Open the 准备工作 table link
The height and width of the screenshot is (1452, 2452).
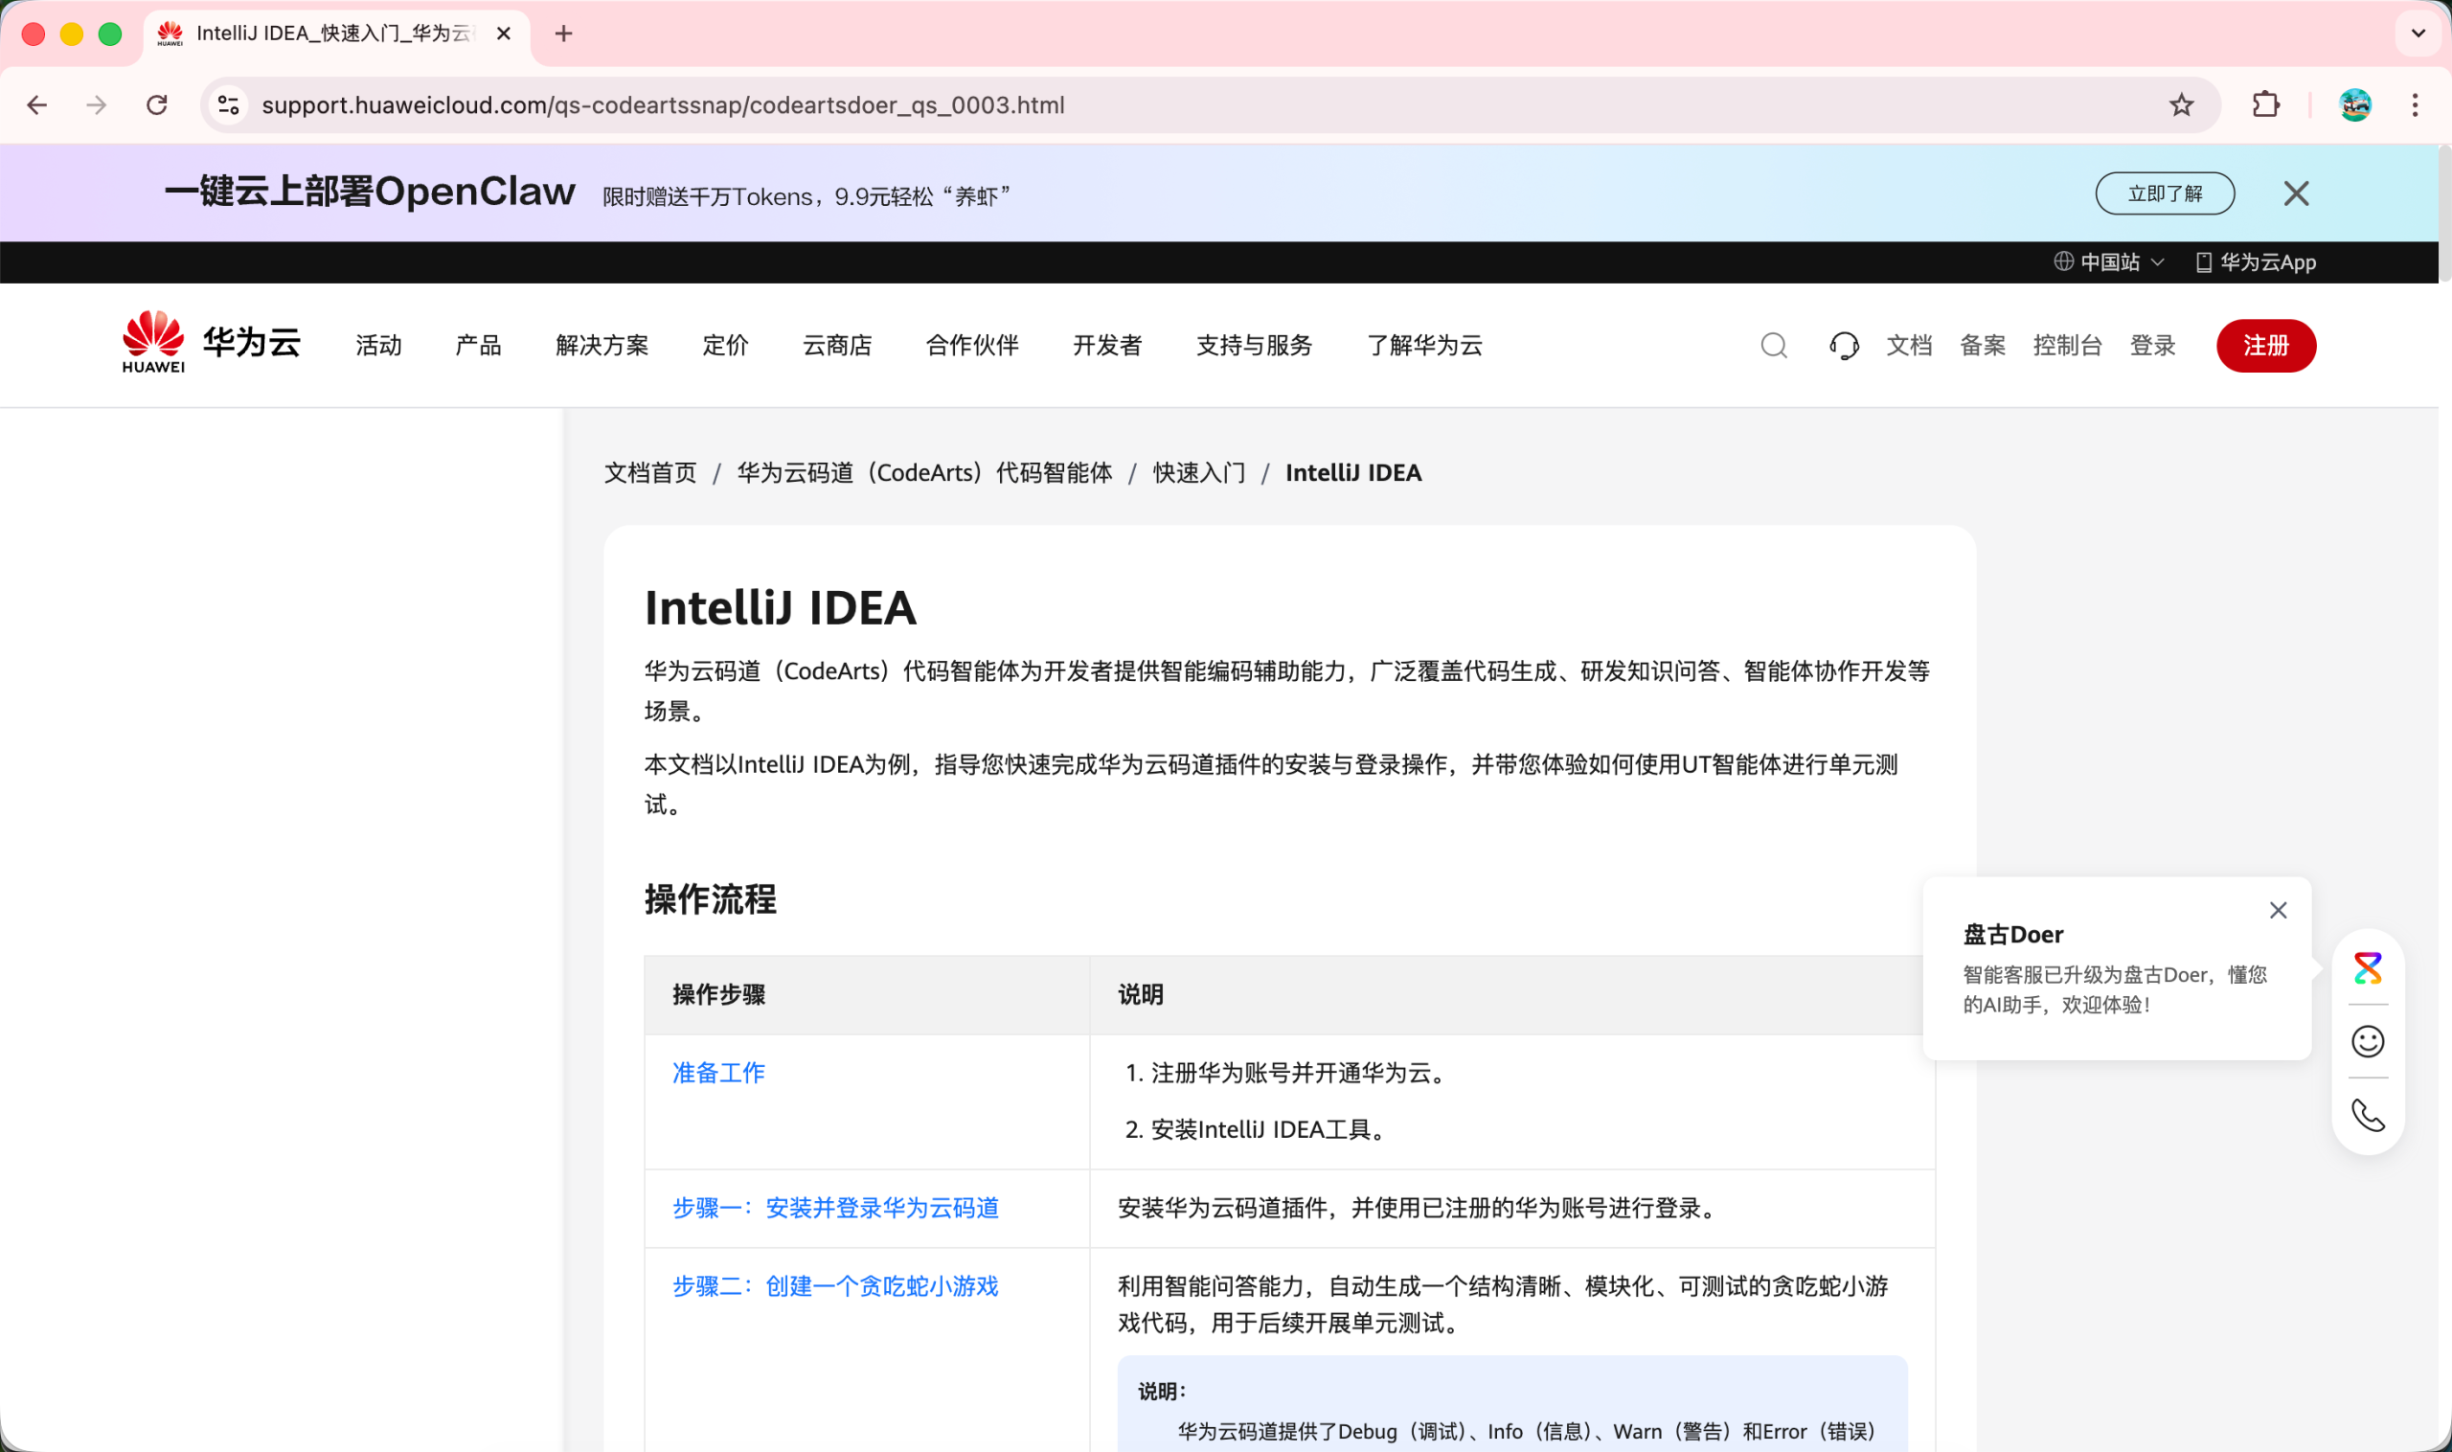(718, 1073)
